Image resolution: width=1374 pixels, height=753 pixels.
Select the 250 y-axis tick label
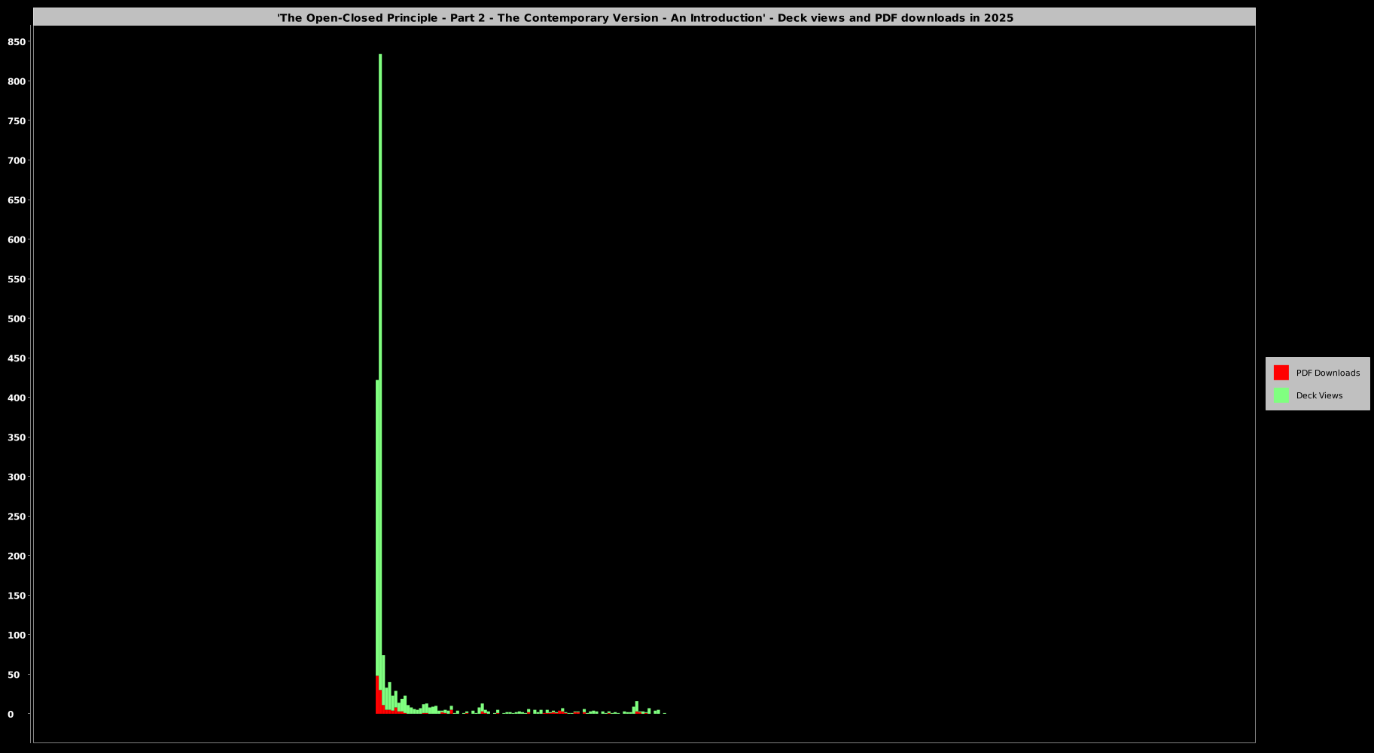point(17,517)
